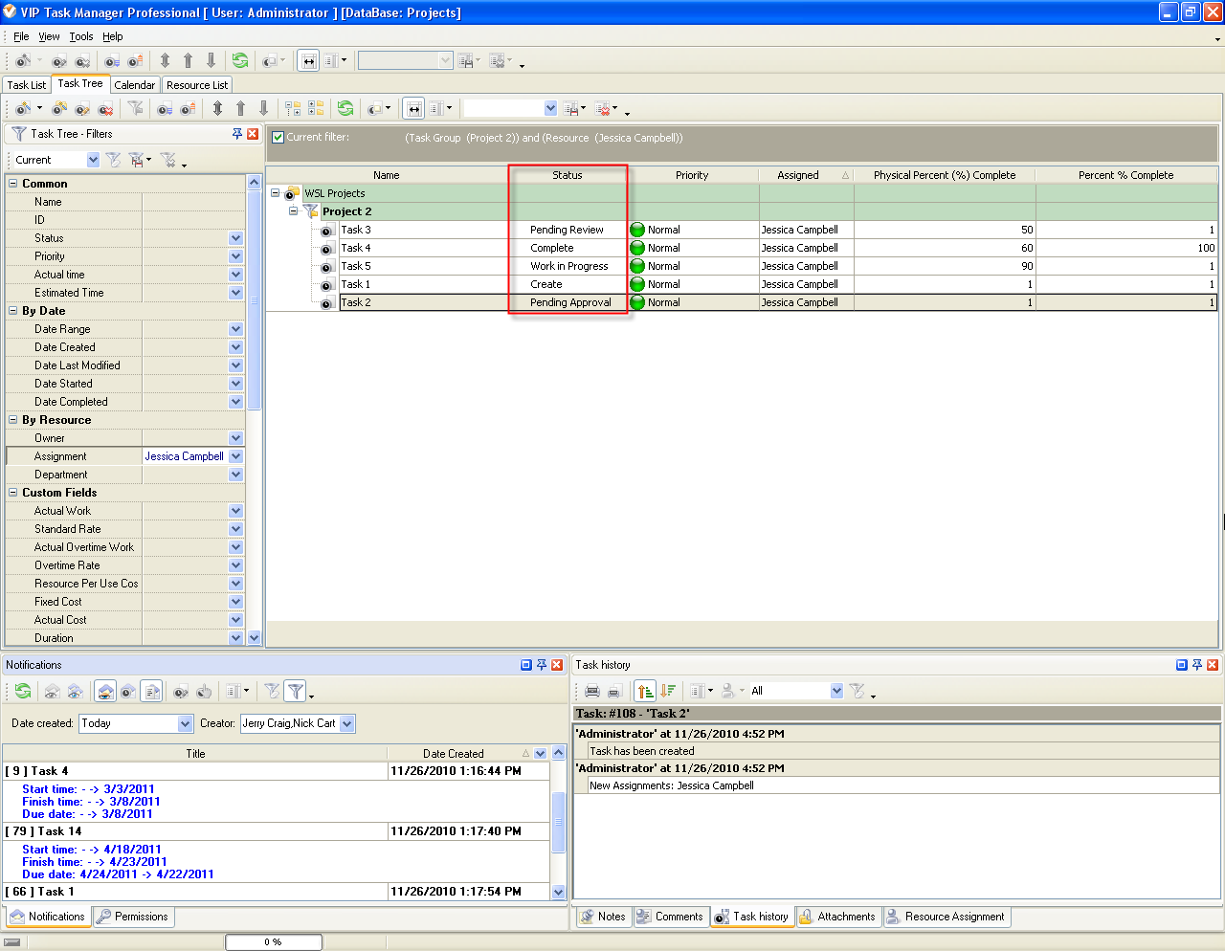Click green refresh icon in Task Tree toolbar

345,109
